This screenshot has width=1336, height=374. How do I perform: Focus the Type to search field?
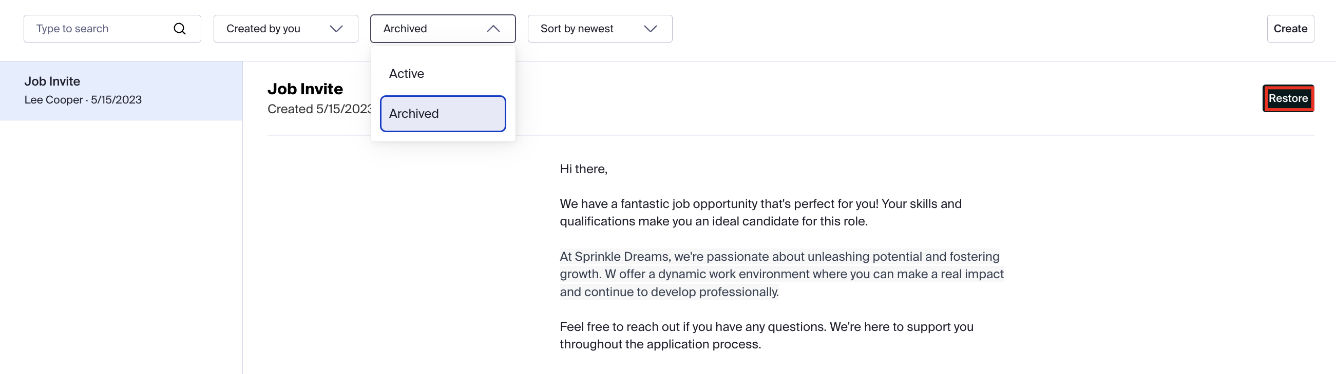tap(112, 29)
